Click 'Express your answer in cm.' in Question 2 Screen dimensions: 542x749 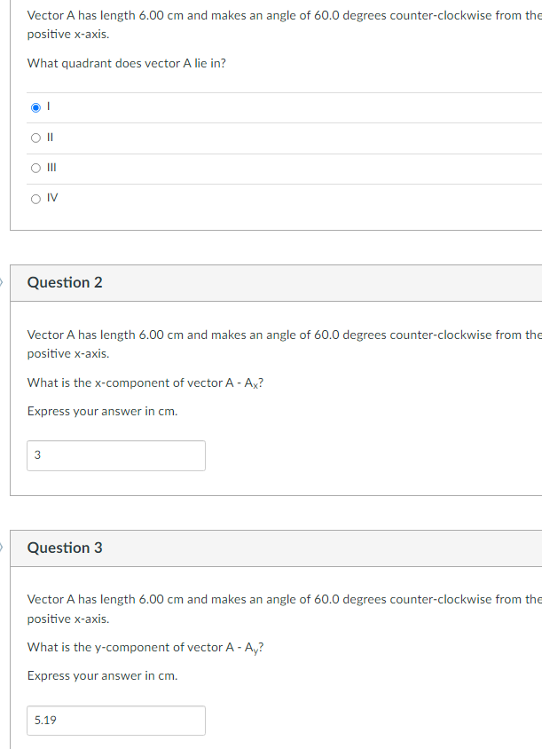102,411
